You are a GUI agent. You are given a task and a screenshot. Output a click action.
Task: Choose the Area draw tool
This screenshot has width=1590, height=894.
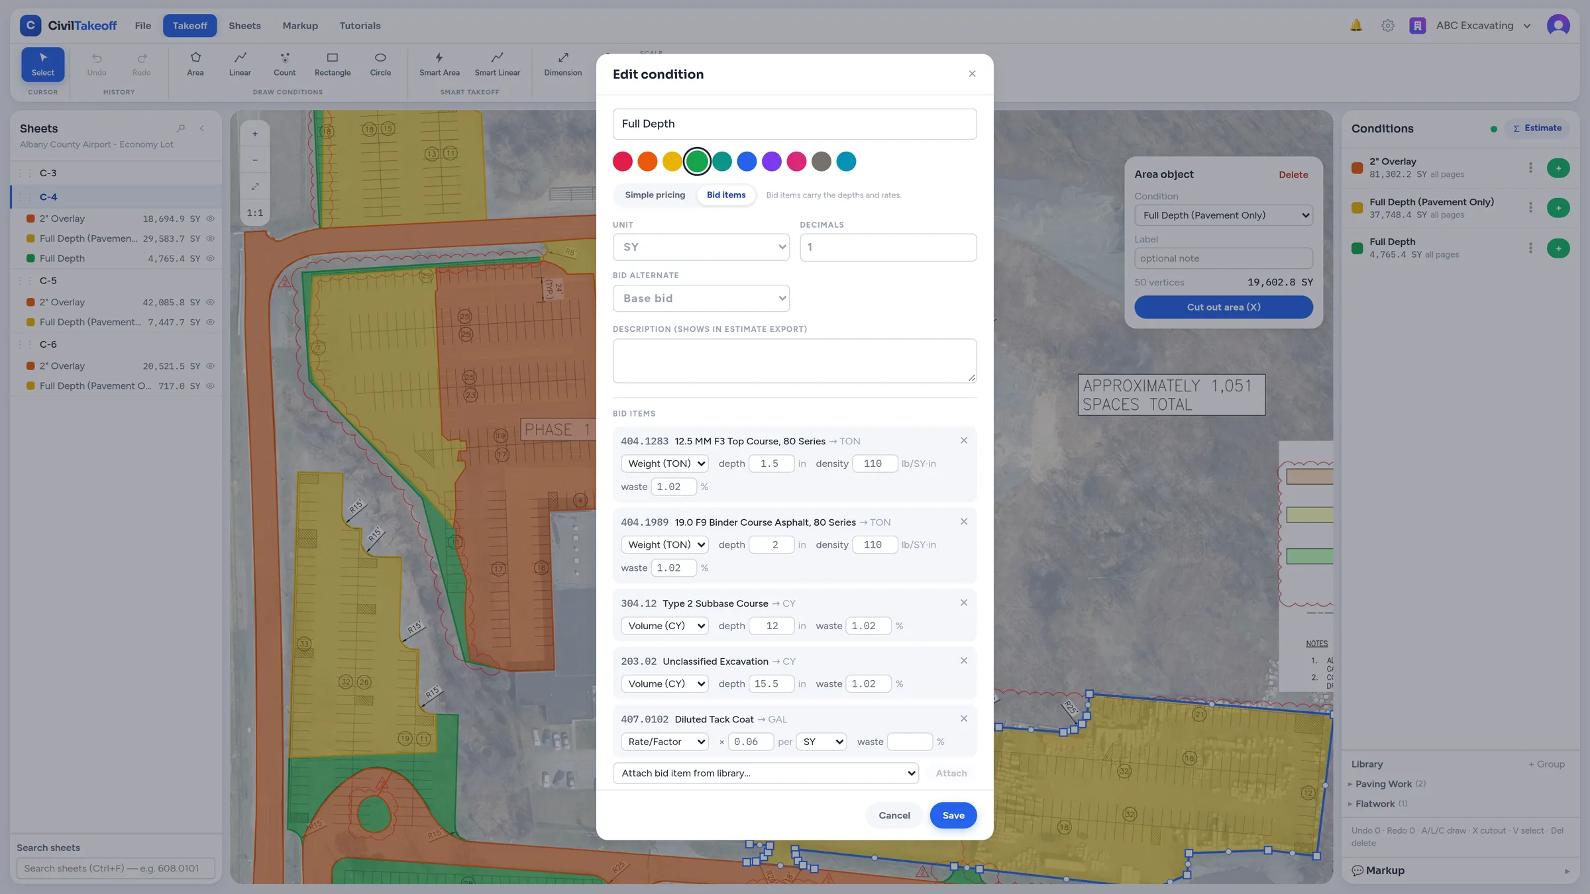pyautogui.click(x=195, y=64)
